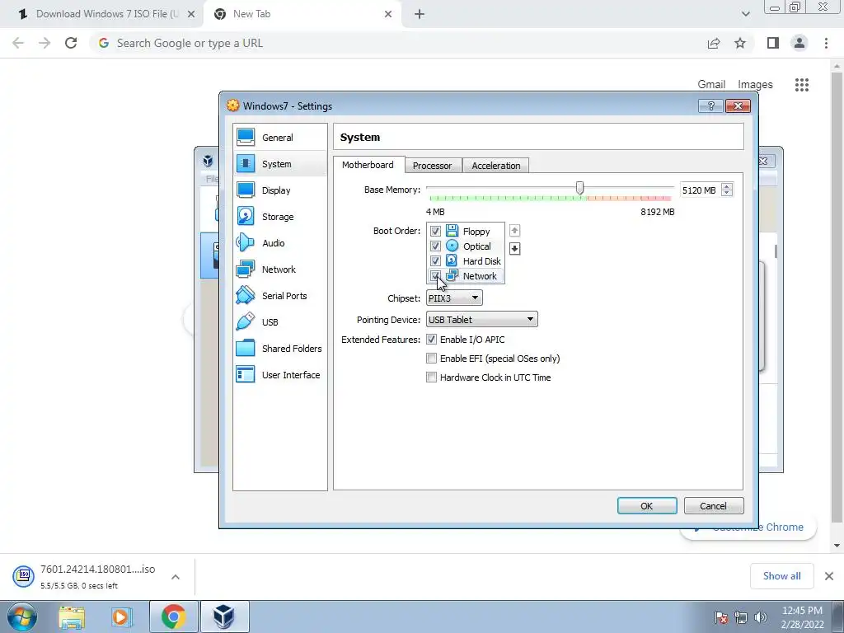Move boot device down with arrow
The width and height of the screenshot is (844, 633).
(514, 249)
